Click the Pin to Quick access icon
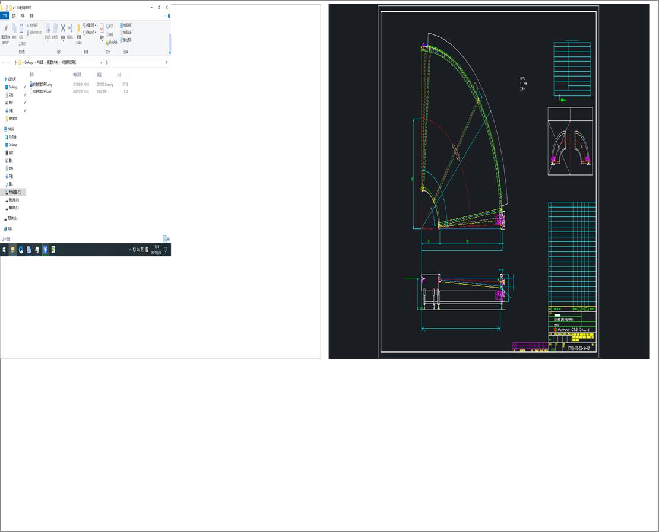This screenshot has height=532, width=659. pyautogui.click(x=5, y=28)
